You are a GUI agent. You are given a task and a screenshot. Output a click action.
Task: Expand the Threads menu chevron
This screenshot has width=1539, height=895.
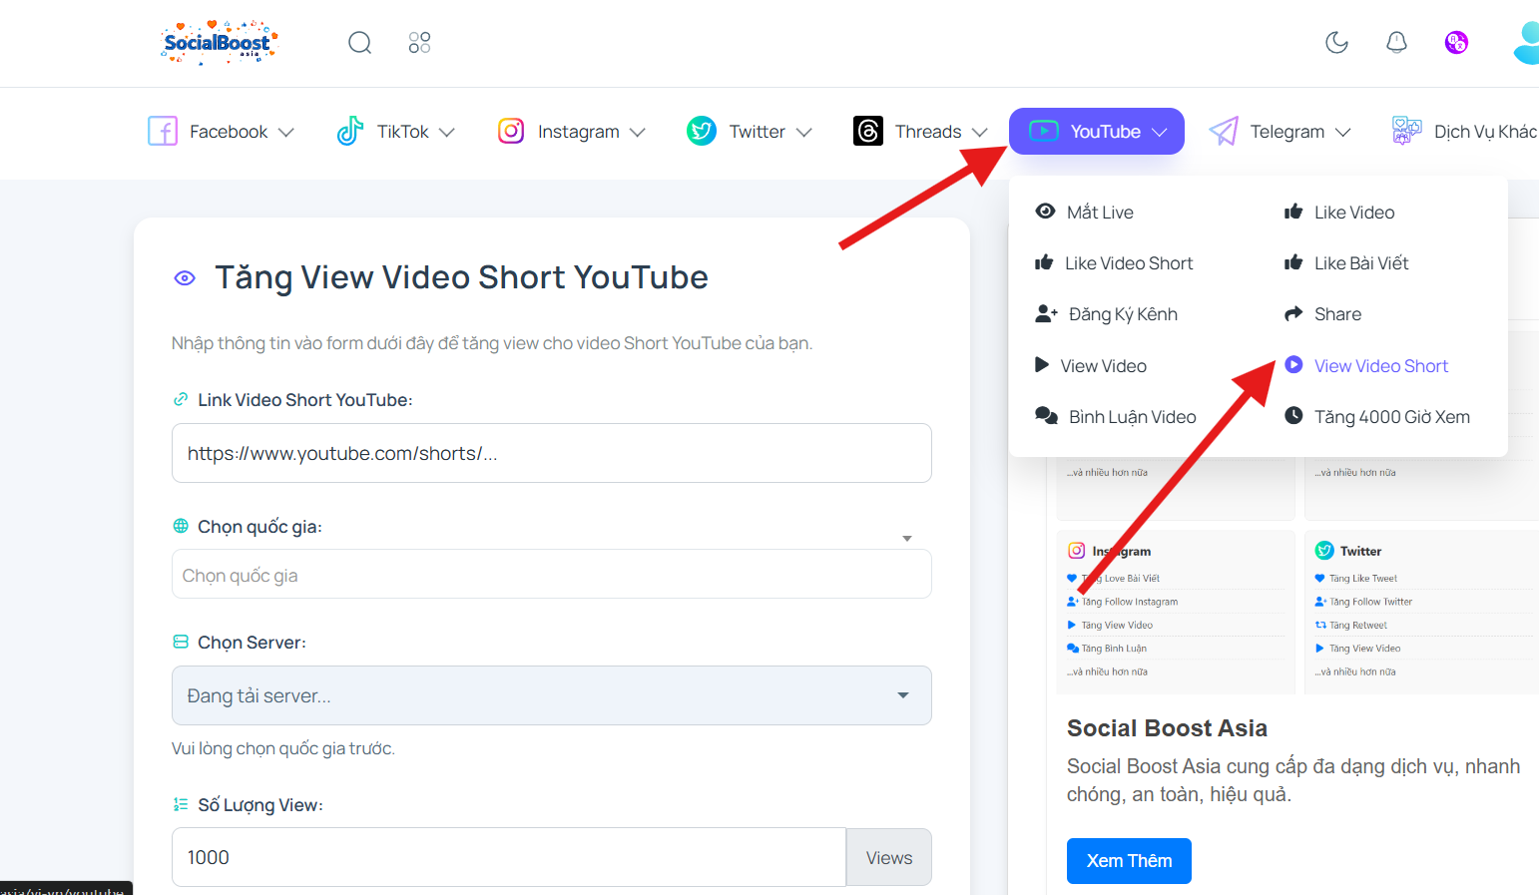pyautogui.click(x=980, y=132)
